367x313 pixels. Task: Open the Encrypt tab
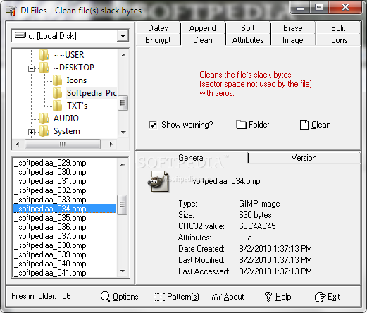pyautogui.click(x=158, y=40)
